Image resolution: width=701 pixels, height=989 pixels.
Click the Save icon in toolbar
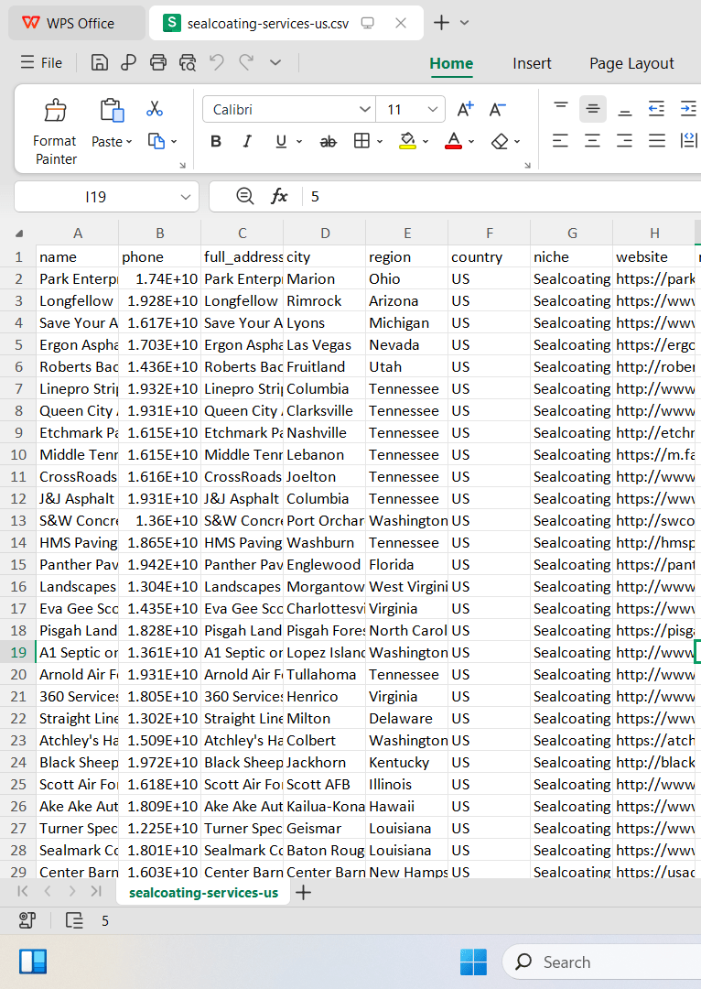(100, 62)
